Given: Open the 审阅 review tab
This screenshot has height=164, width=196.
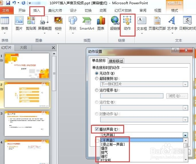Looking at the screenshot, I should [x=143, y=11].
